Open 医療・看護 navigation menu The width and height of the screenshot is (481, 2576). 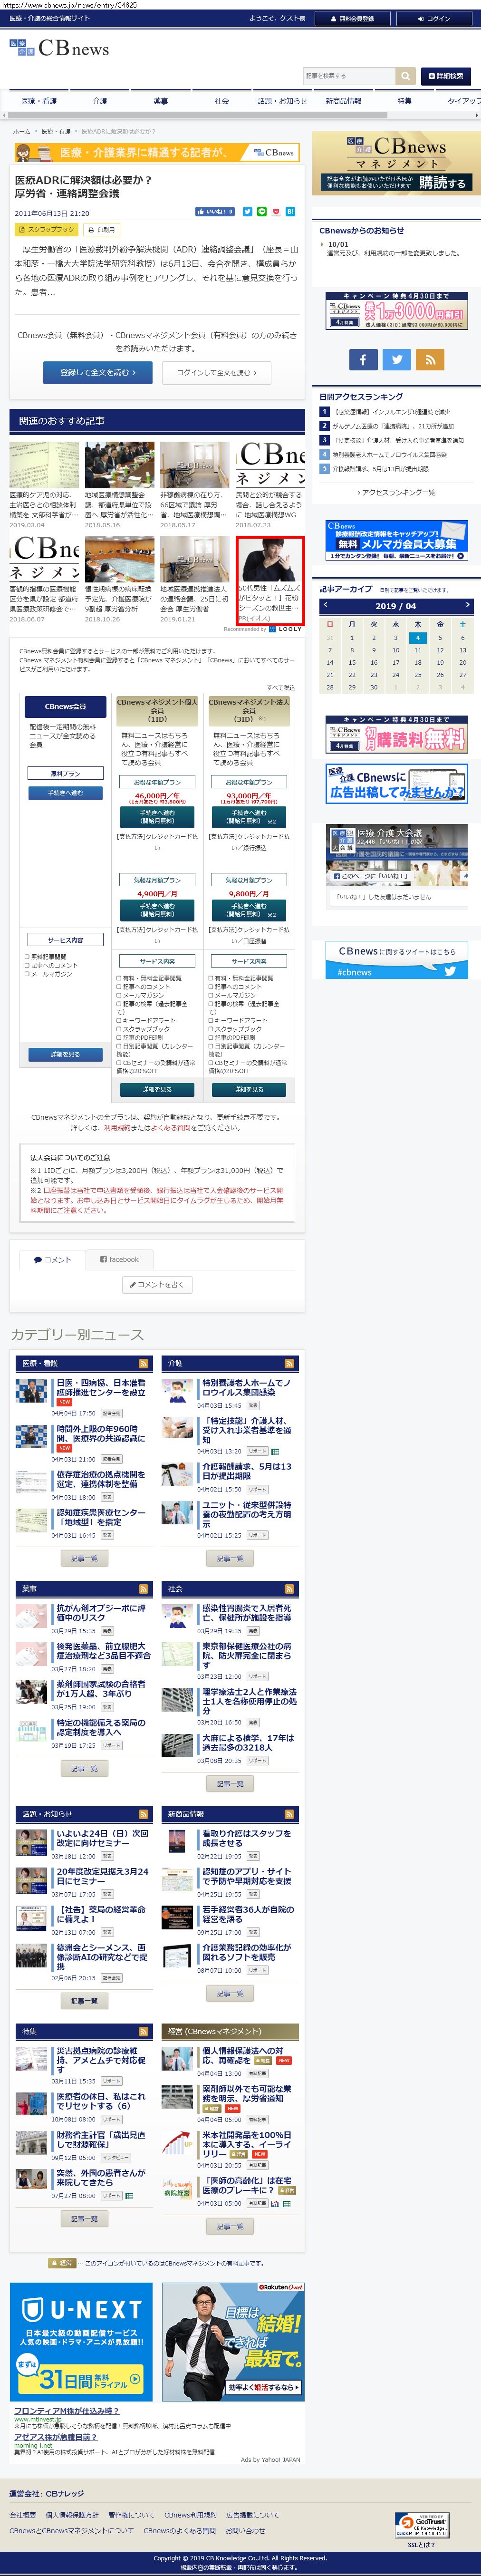tap(39, 101)
